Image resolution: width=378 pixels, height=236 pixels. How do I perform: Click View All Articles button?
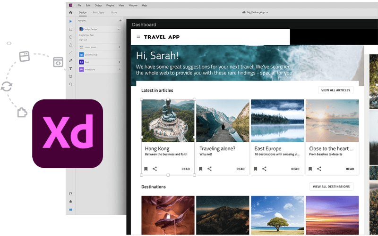[x=335, y=90]
